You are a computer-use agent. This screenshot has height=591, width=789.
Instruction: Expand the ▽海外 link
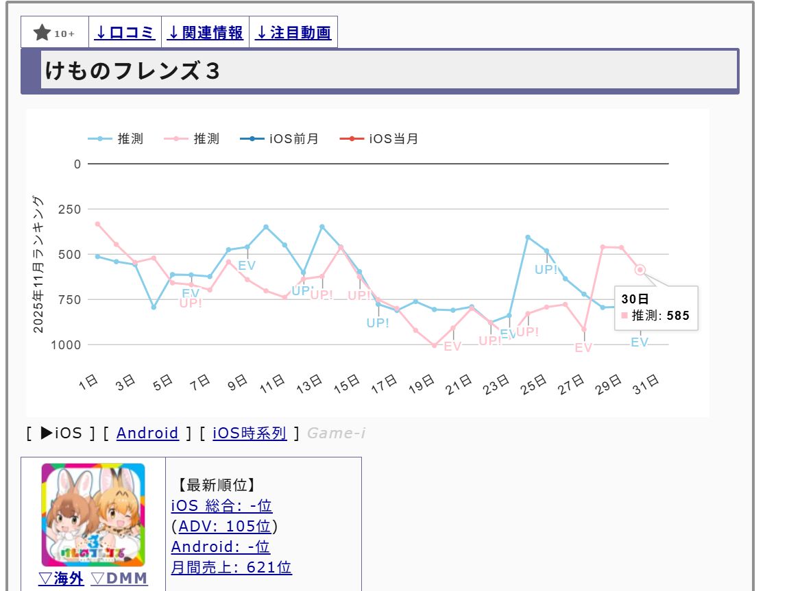(x=61, y=579)
